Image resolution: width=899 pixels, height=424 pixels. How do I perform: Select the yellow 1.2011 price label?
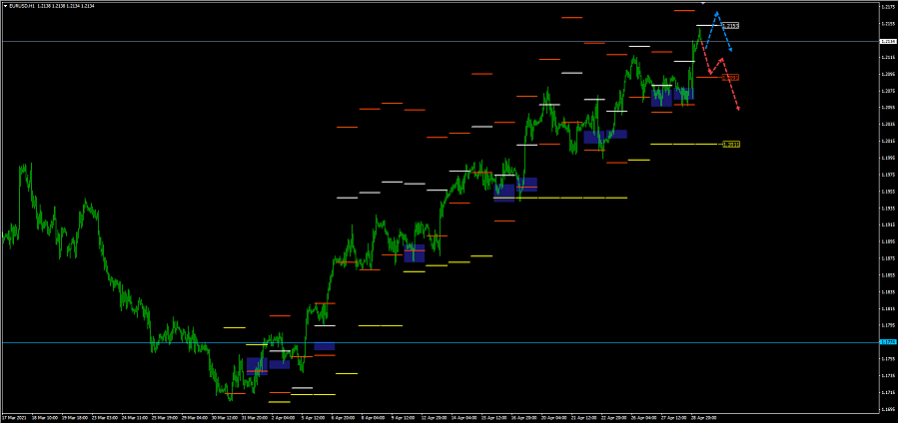point(730,145)
